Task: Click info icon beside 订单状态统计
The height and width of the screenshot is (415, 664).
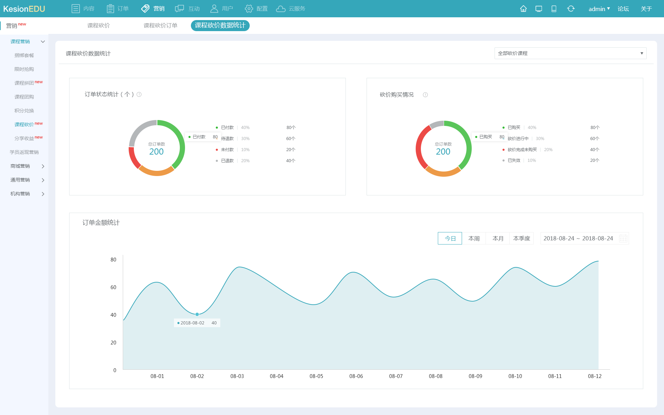Action: click(x=139, y=94)
